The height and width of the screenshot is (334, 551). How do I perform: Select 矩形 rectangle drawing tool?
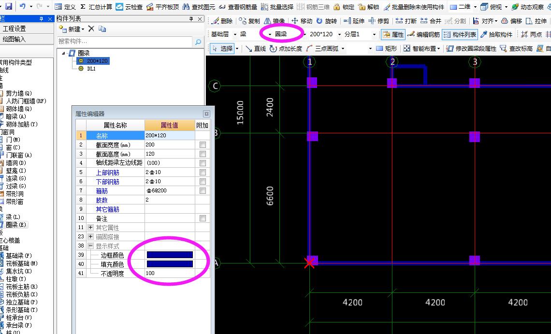coord(387,48)
